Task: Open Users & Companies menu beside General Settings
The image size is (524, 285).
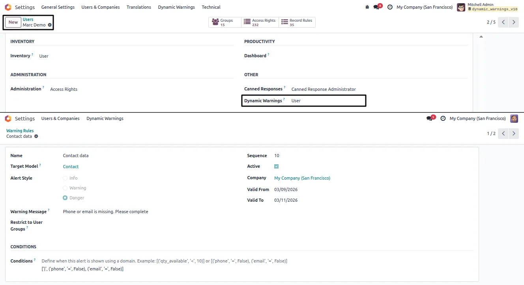Action: (101, 7)
